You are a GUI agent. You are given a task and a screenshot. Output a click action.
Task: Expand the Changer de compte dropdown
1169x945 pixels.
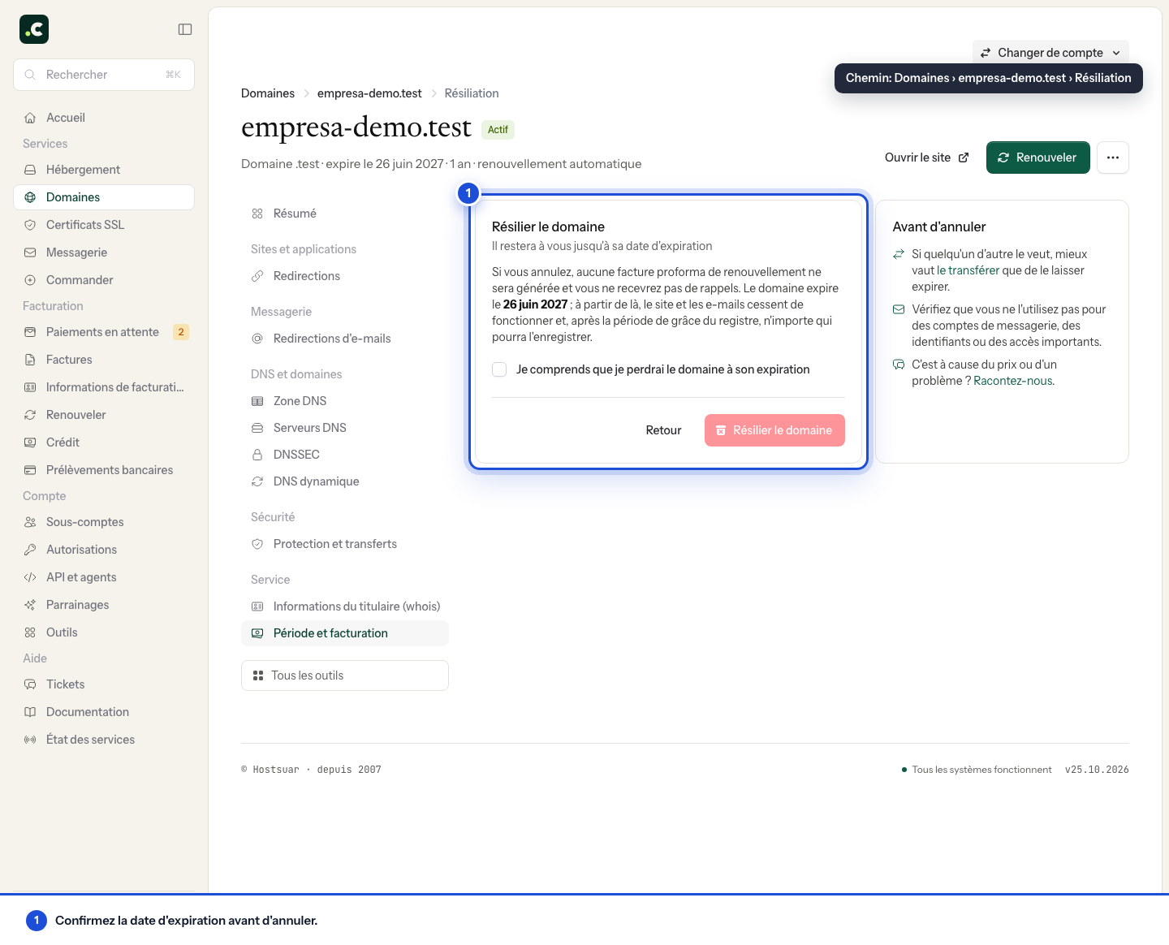(1050, 53)
